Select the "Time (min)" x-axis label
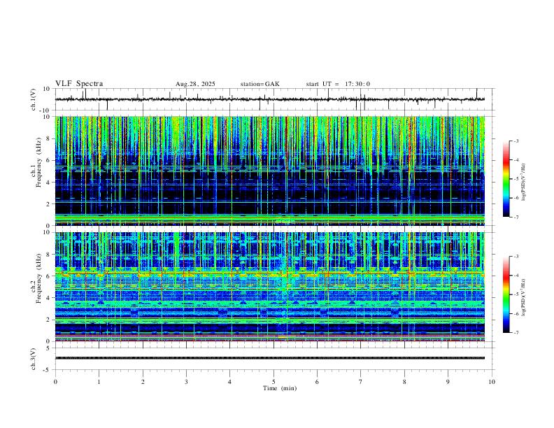 pos(280,388)
